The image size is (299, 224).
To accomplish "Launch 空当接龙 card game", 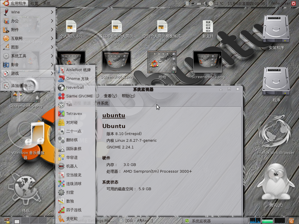I will coord(75,175).
